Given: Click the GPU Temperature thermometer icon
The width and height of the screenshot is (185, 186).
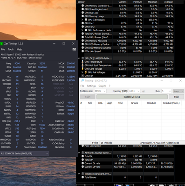Looking at the screenshot, I should pos(82,62).
